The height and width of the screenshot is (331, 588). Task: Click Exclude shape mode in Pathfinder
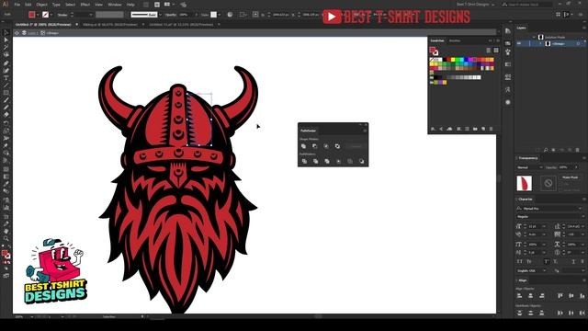337,146
